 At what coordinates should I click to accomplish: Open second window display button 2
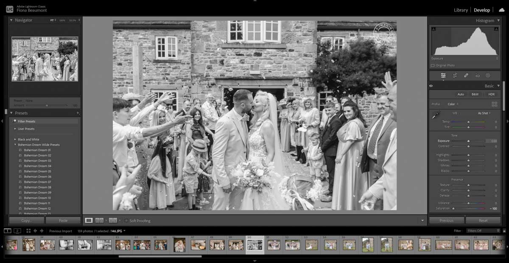coord(17,231)
